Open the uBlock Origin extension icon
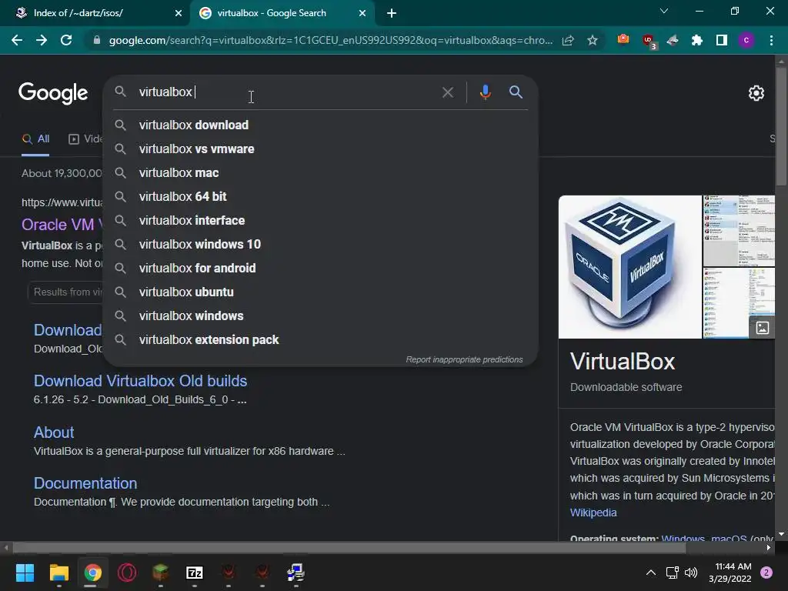The image size is (788, 591). 648,42
